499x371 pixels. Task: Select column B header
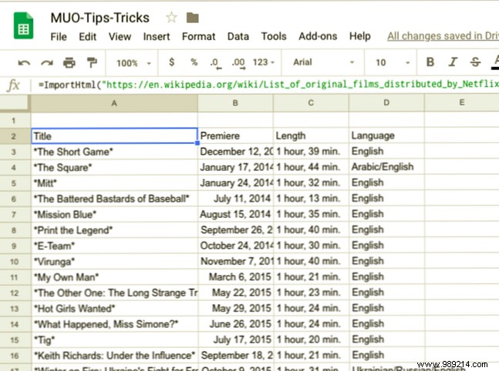click(235, 103)
